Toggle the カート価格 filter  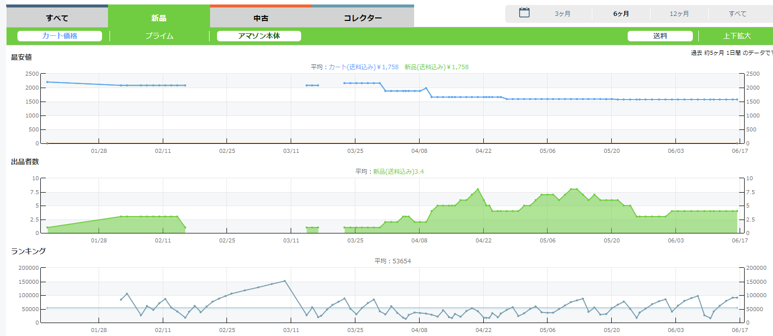point(60,36)
